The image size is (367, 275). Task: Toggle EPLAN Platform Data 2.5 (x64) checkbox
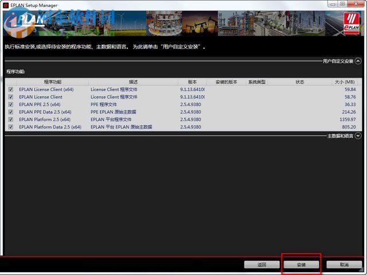pos(11,127)
